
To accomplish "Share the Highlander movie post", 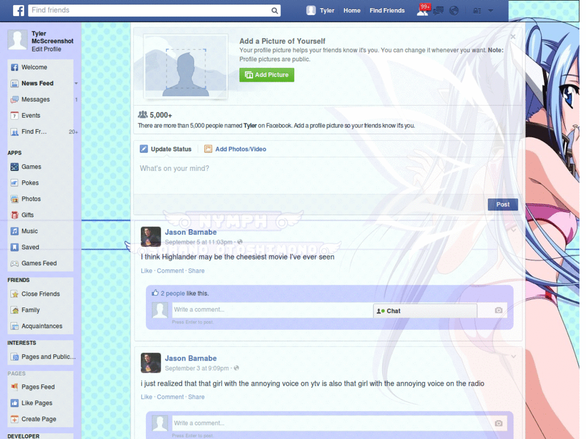I will [x=196, y=271].
